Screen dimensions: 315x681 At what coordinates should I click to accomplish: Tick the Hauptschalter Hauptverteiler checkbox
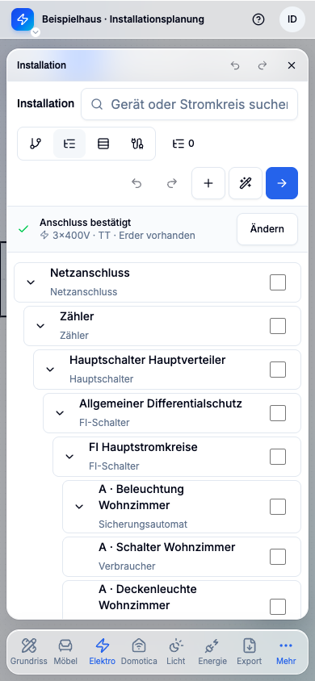(x=278, y=370)
